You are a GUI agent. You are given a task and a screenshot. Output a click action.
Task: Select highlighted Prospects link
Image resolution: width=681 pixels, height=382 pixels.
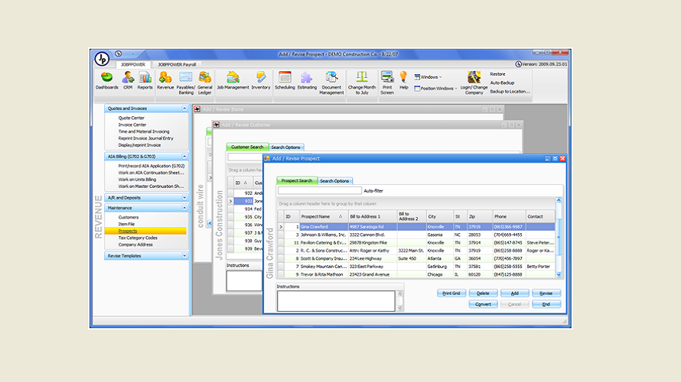click(x=128, y=231)
